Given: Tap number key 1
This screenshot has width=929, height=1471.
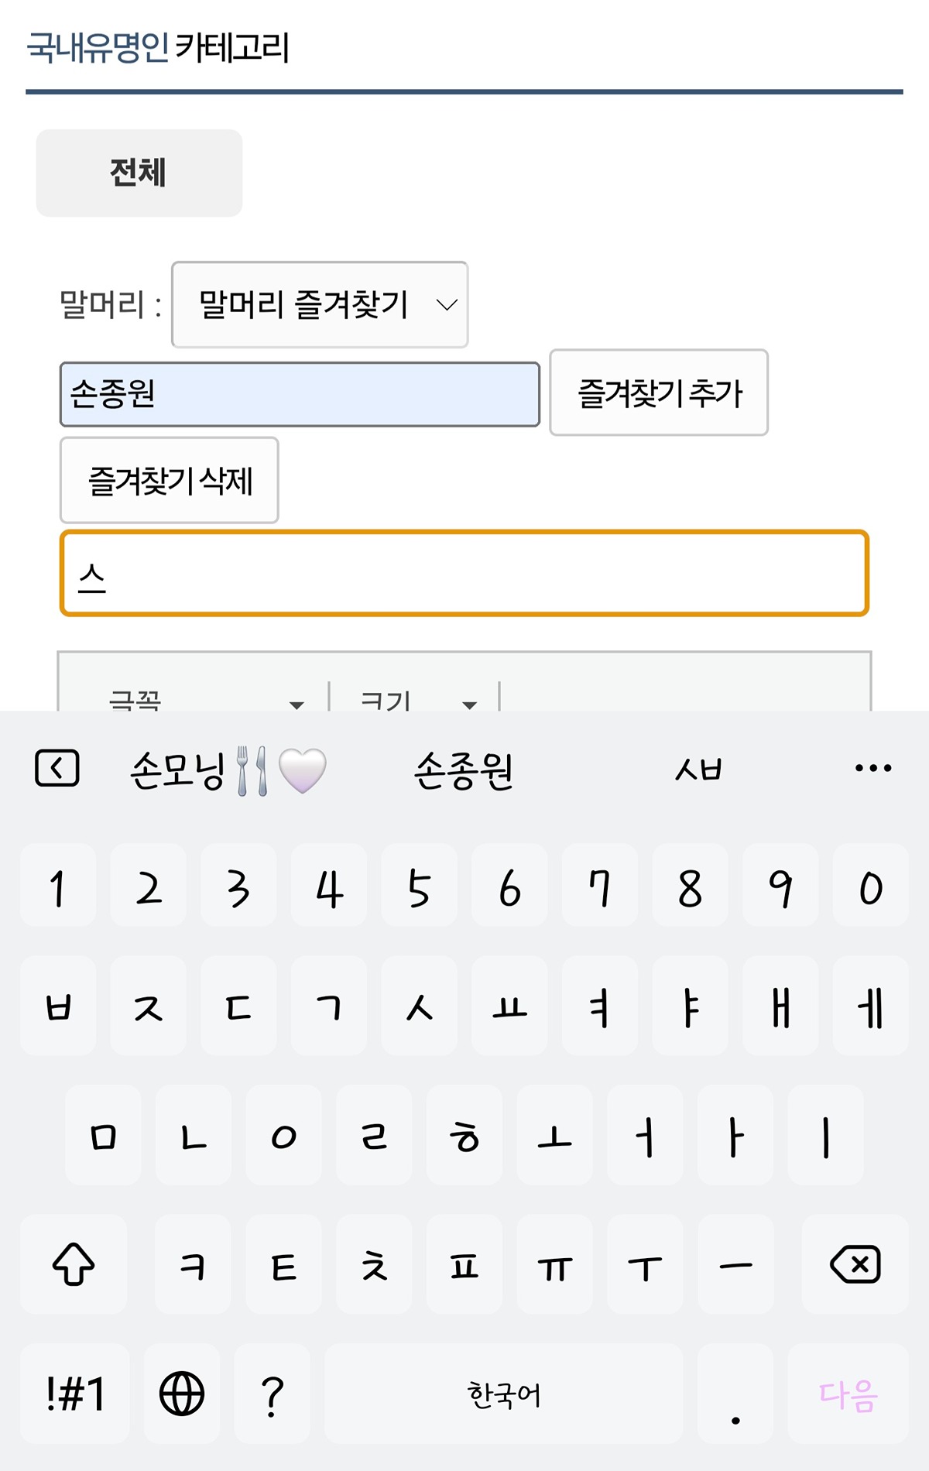Looking at the screenshot, I should tap(58, 885).
